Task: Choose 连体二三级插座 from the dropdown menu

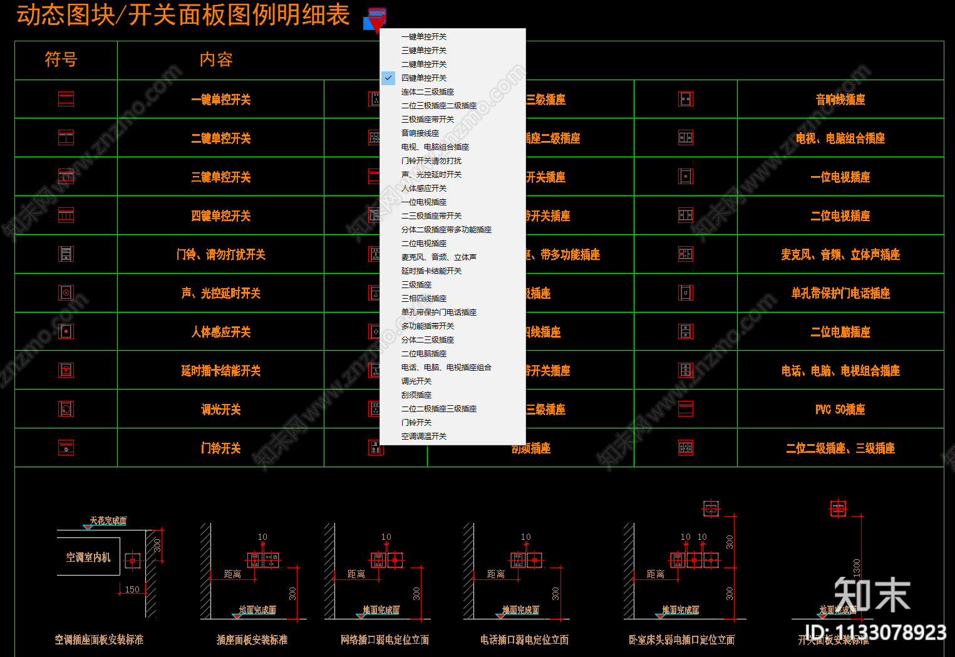Action: pos(428,92)
